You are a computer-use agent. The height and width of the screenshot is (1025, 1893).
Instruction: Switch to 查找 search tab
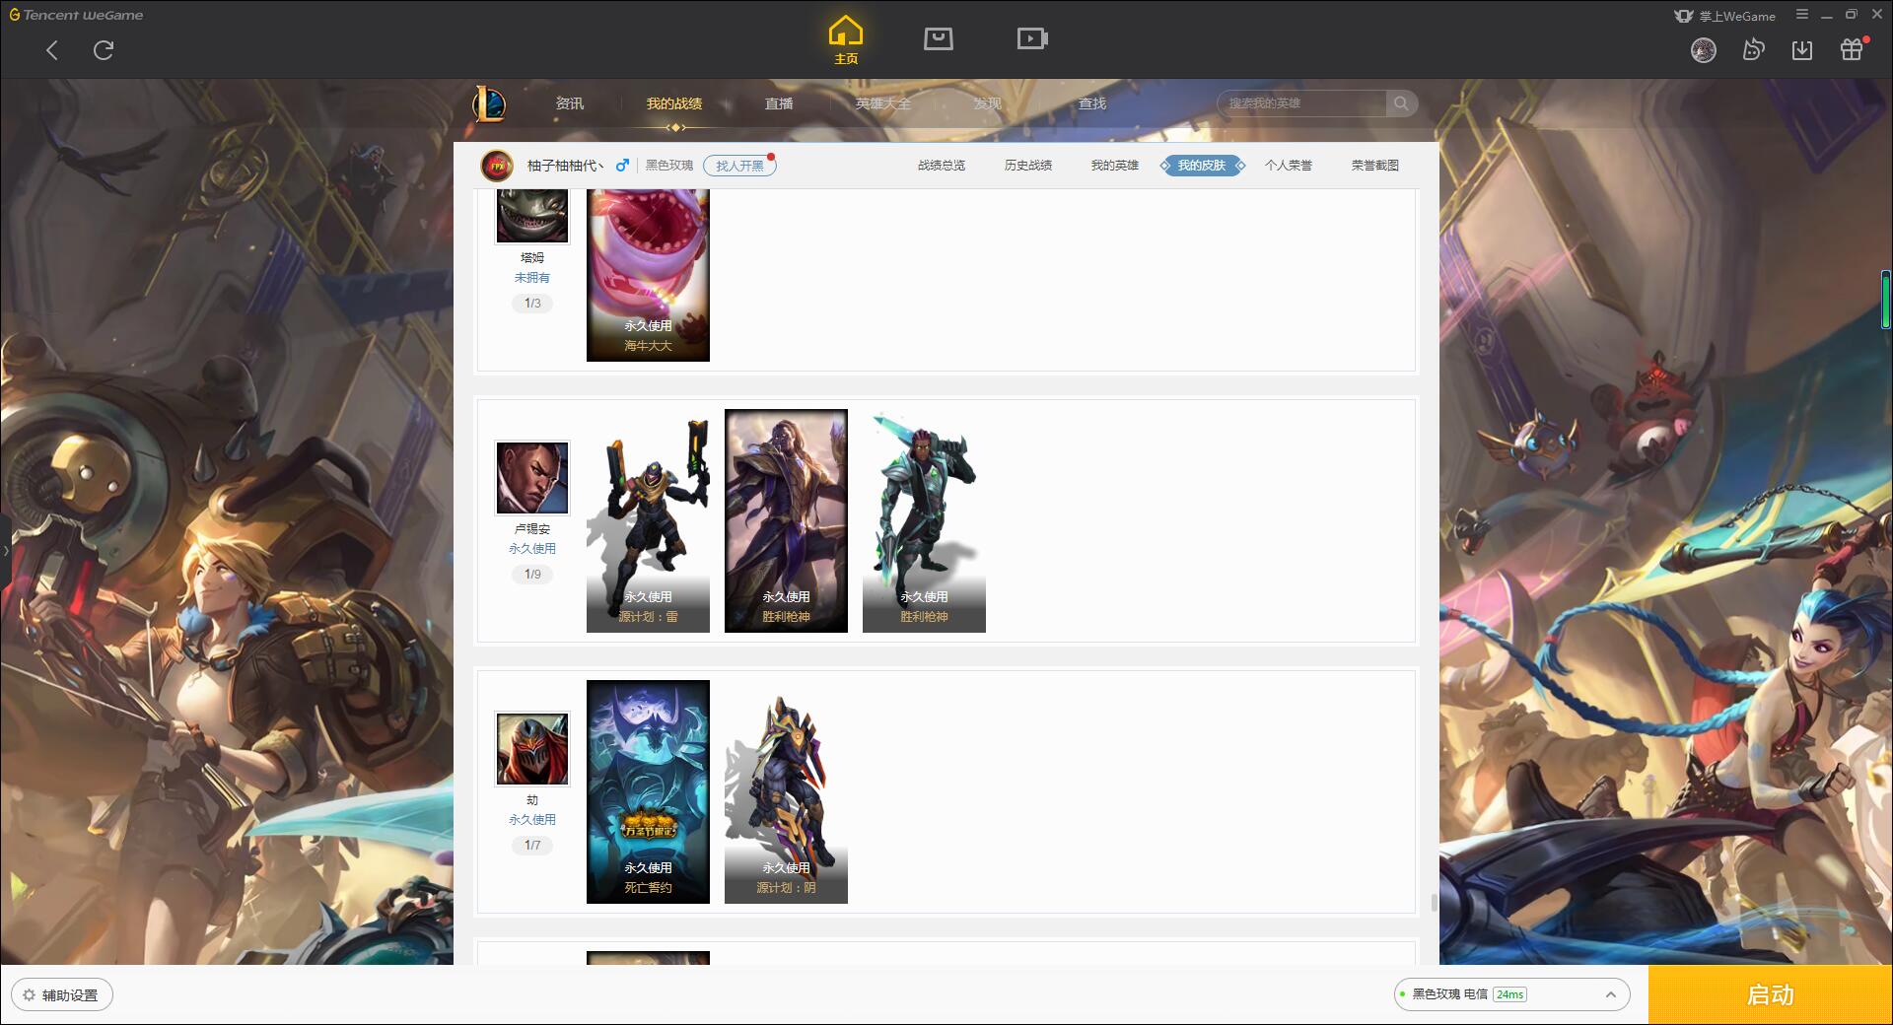click(1091, 103)
